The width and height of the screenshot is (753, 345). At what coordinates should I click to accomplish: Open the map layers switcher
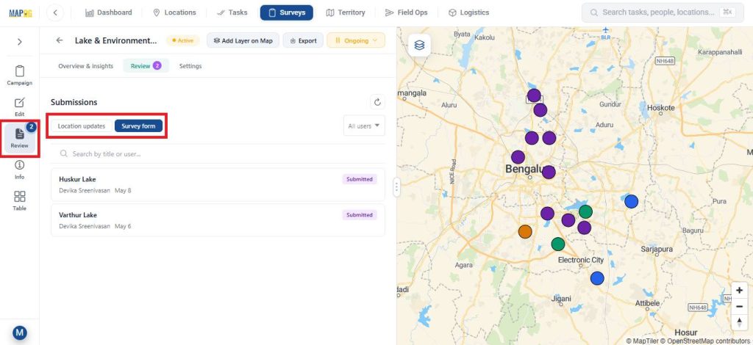click(x=420, y=46)
